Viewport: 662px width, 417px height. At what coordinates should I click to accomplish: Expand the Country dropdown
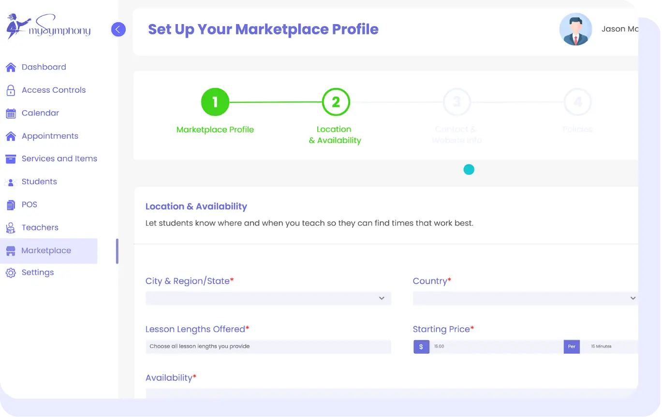[525, 298]
